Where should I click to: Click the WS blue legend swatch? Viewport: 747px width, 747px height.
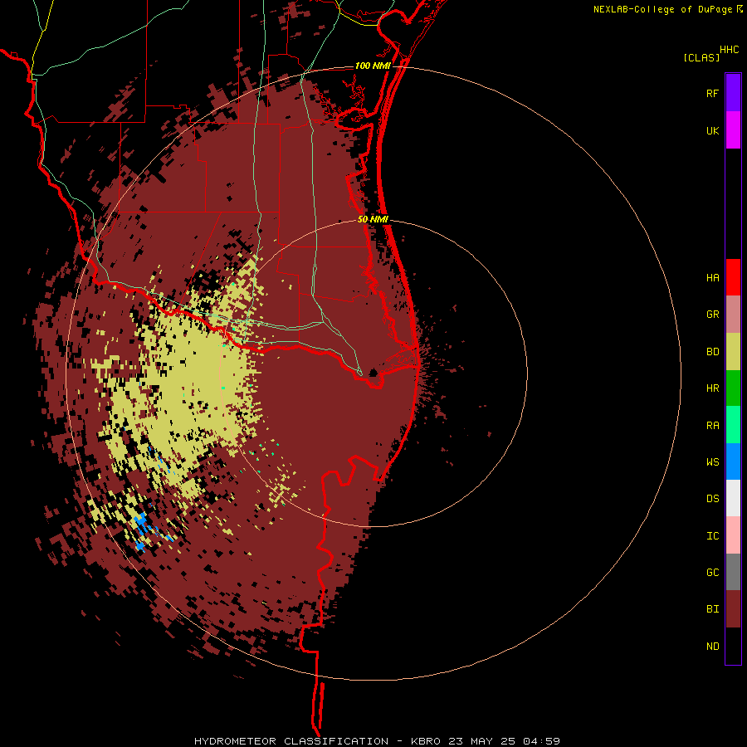click(x=733, y=461)
